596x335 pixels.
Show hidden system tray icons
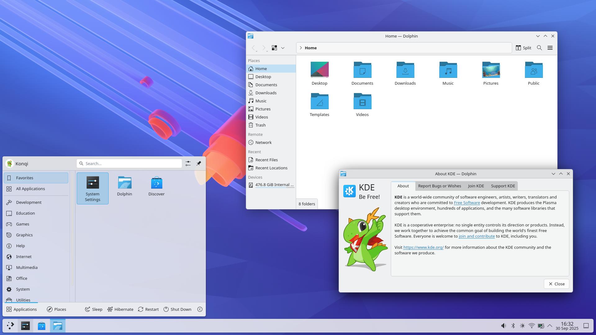(x=550, y=326)
